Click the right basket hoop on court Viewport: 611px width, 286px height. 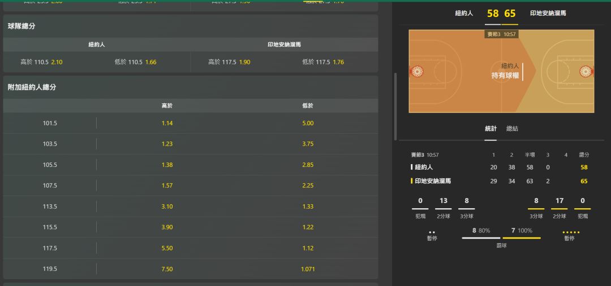tap(586, 72)
